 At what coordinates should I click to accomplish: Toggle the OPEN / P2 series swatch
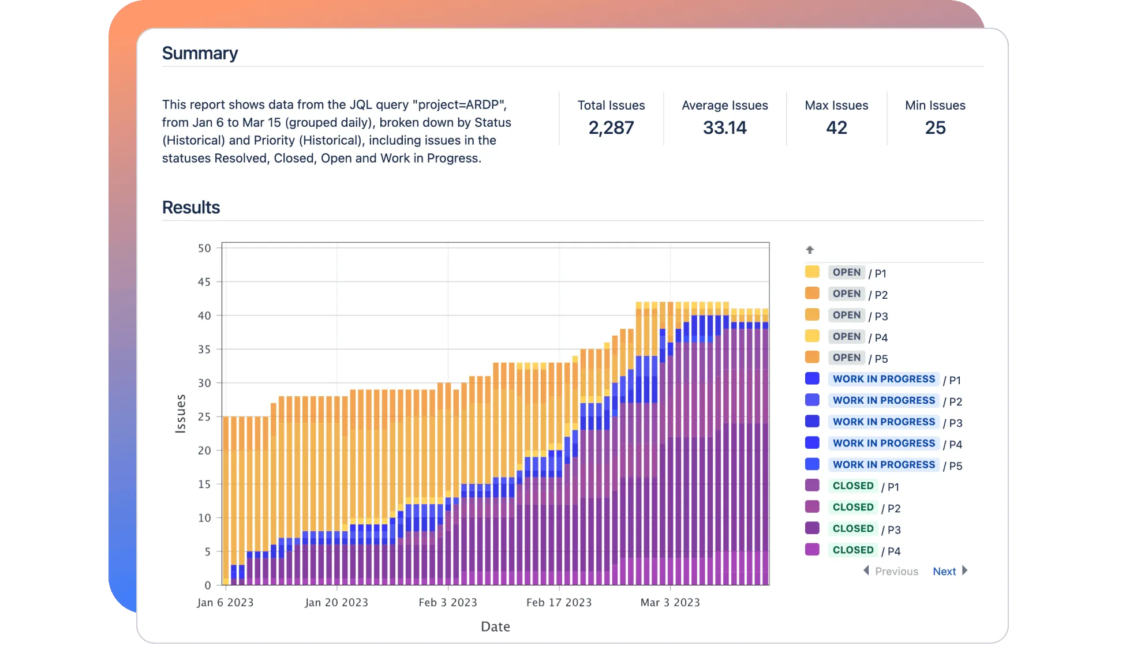[812, 293]
